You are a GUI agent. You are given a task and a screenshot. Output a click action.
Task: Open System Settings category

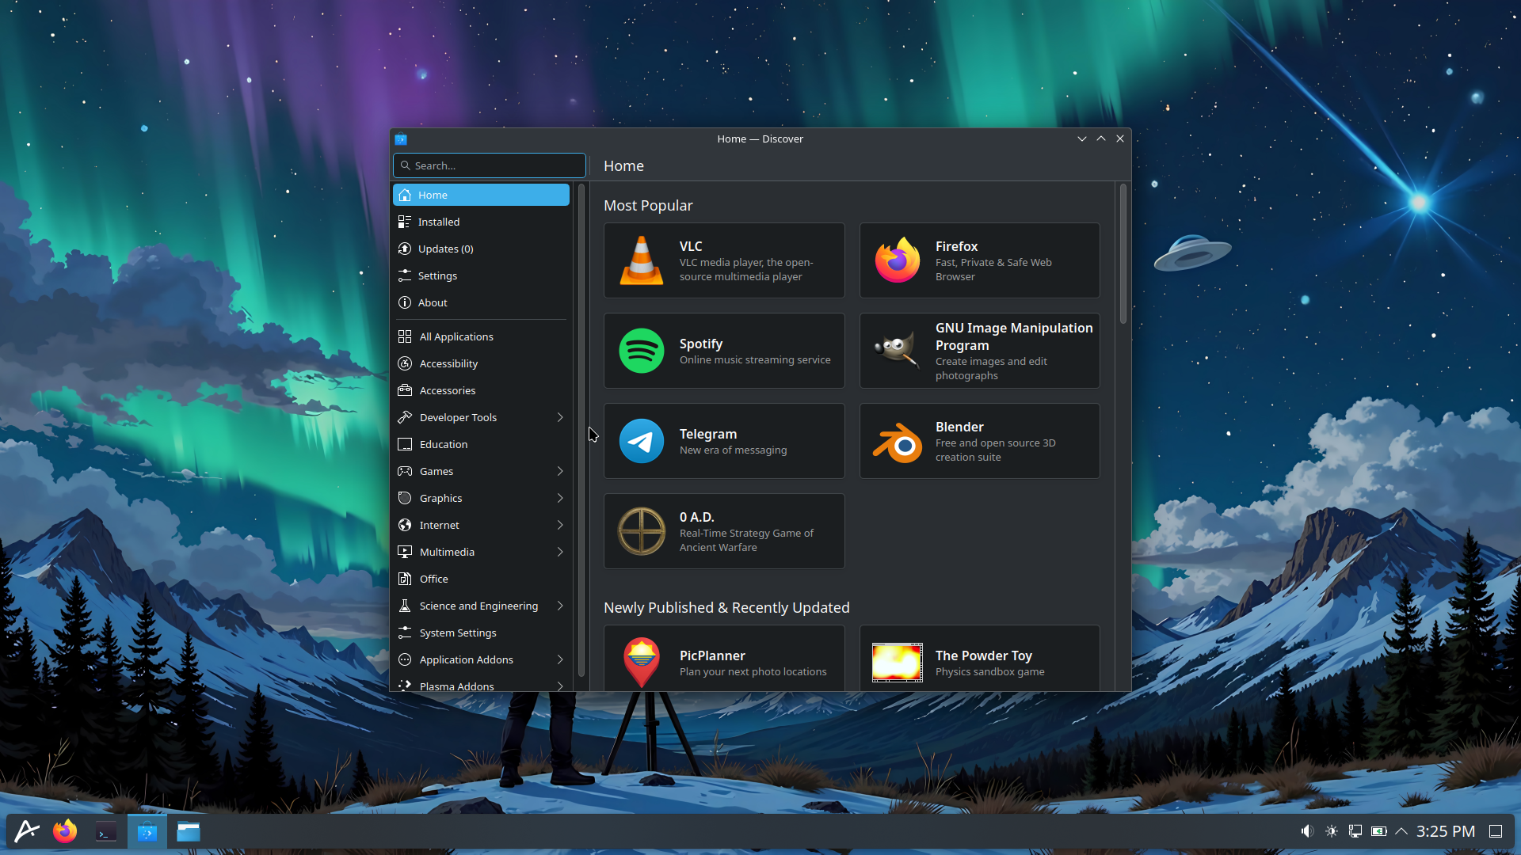pyautogui.click(x=481, y=633)
